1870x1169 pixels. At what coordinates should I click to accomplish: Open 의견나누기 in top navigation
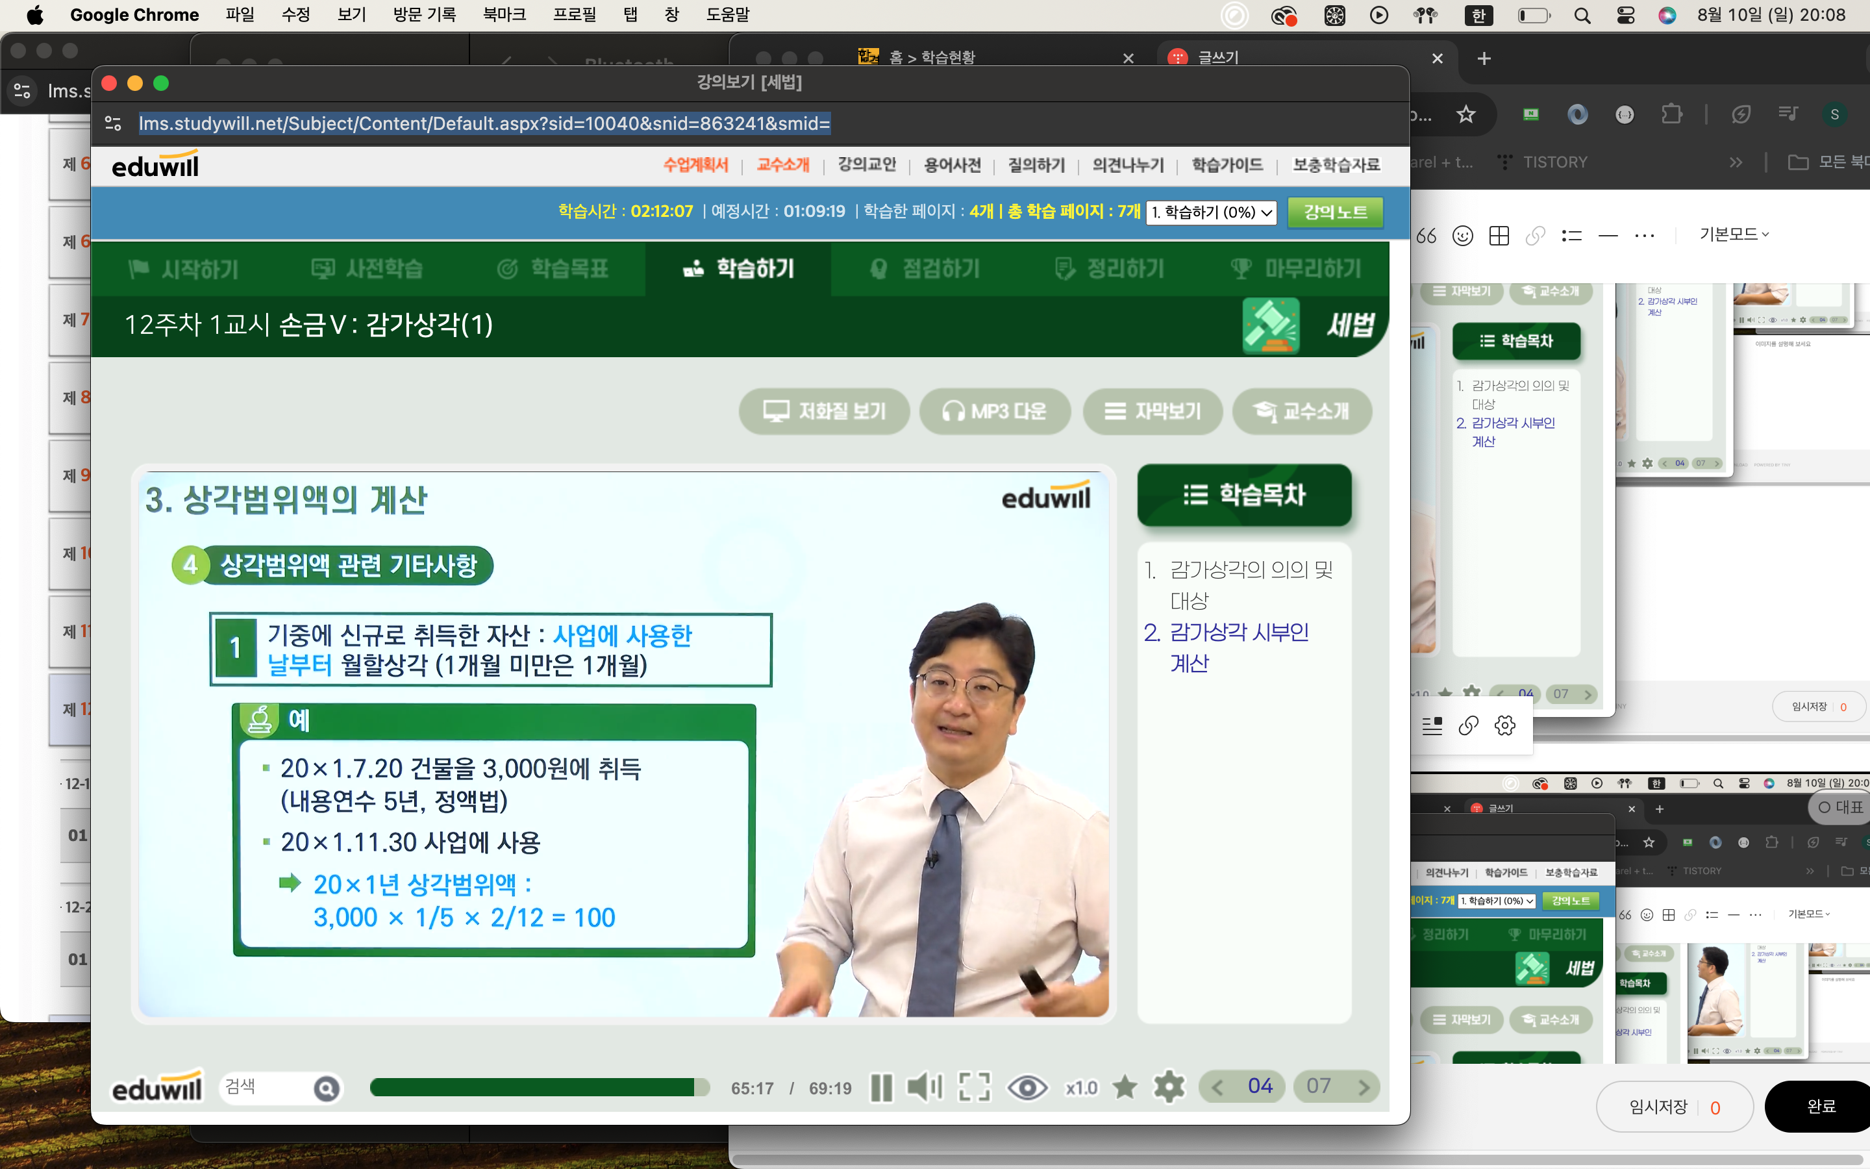tap(1128, 165)
